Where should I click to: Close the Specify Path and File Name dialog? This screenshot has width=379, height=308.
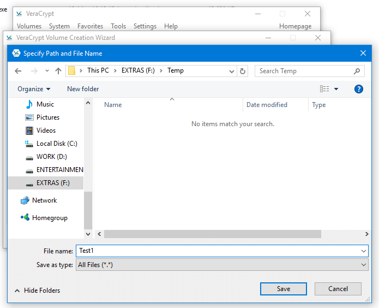coord(363,53)
